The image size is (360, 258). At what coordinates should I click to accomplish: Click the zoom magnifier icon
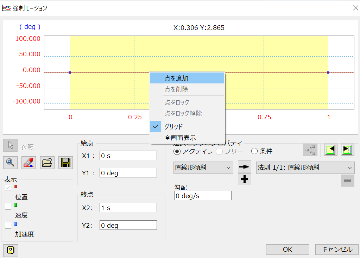click(11, 162)
